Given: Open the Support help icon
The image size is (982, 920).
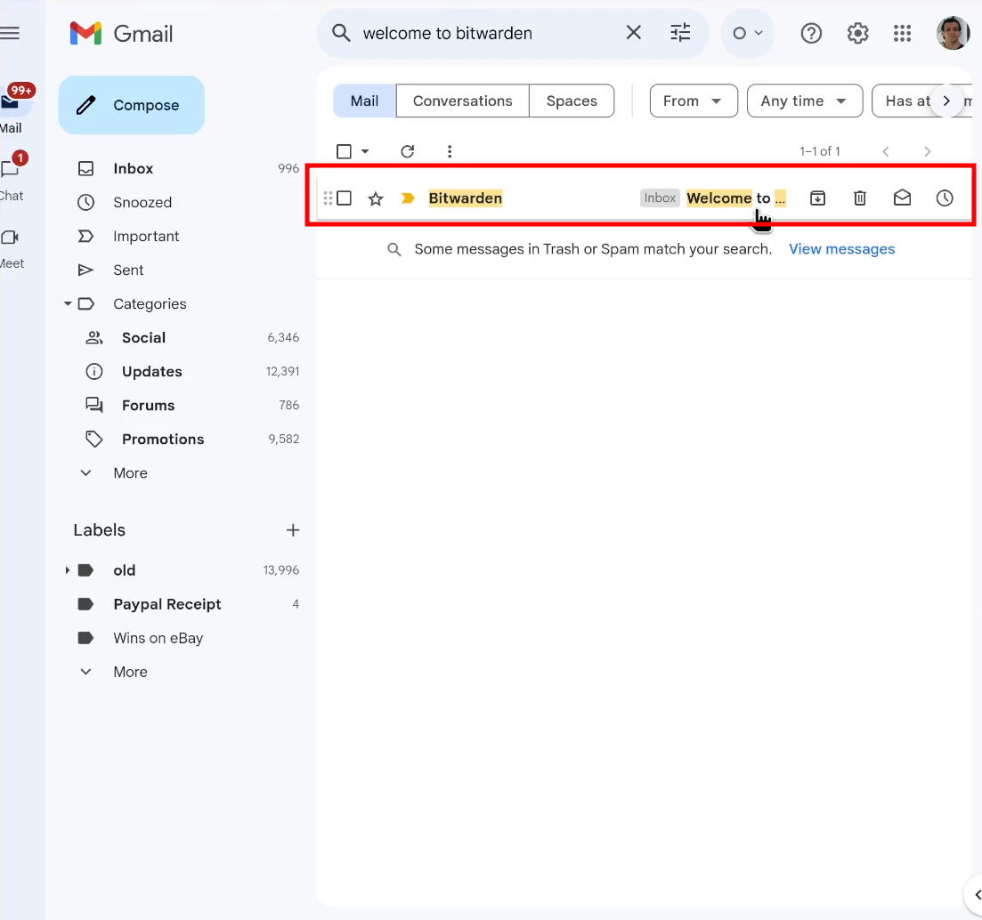Looking at the screenshot, I should tap(811, 33).
